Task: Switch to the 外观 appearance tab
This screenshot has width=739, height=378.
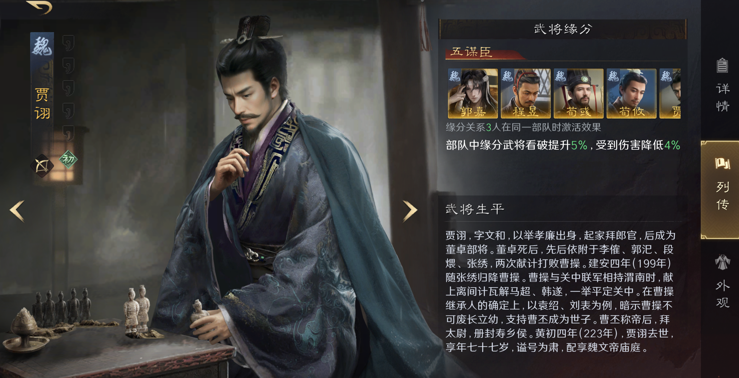Action: [x=722, y=282]
